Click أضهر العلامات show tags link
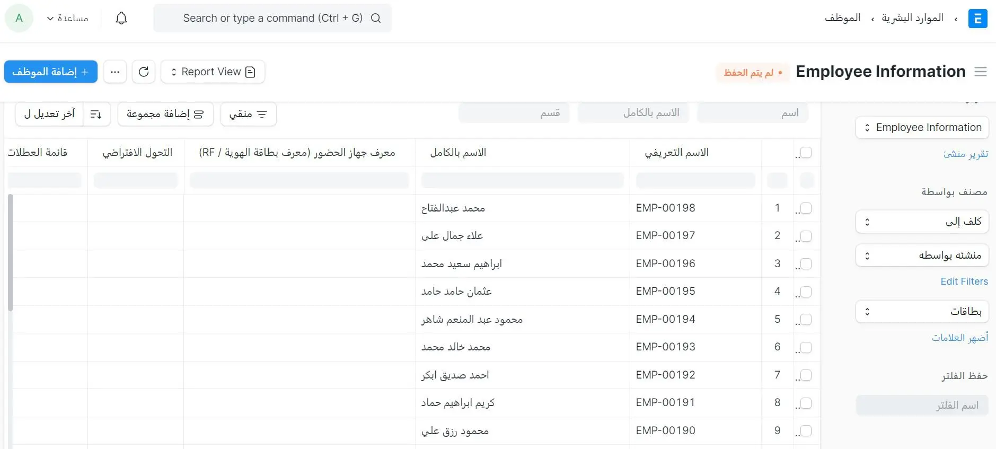Screen dimensions: 996x449 point(960,338)
